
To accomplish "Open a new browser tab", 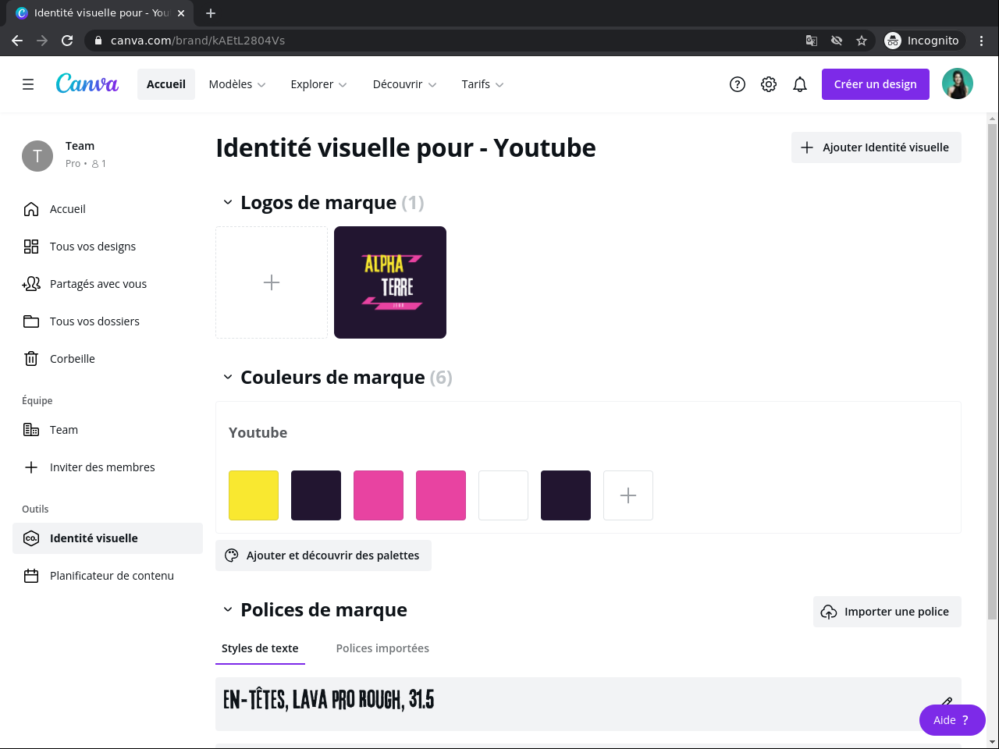I will [211, 13].
